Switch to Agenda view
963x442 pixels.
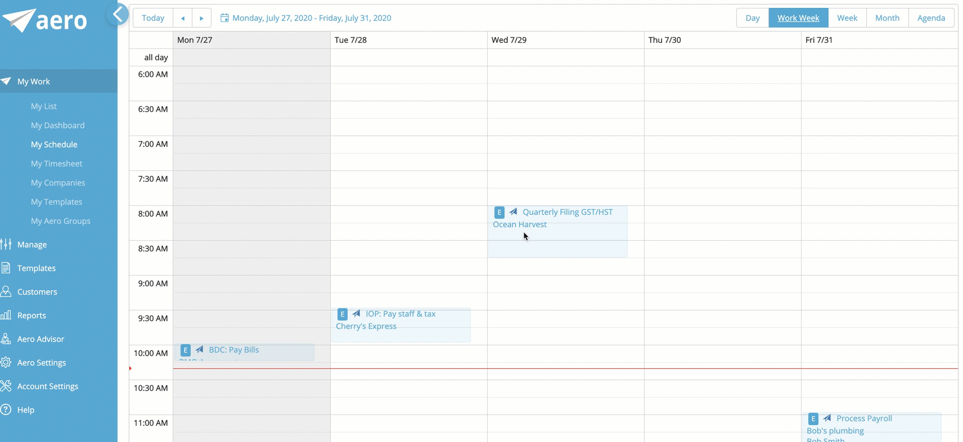[x=931, y=18]
